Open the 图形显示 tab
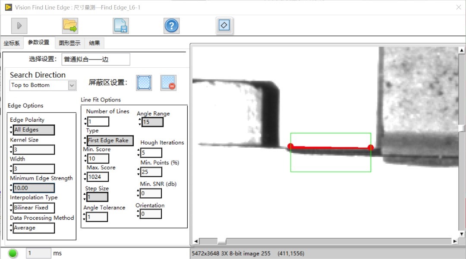This screenshot has width=466, height=259. coord(69,43)
